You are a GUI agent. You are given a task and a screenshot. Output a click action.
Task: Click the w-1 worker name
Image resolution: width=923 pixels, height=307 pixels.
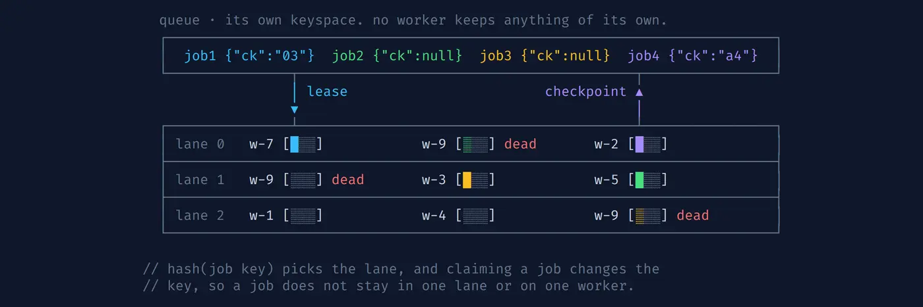click(261, 215)
